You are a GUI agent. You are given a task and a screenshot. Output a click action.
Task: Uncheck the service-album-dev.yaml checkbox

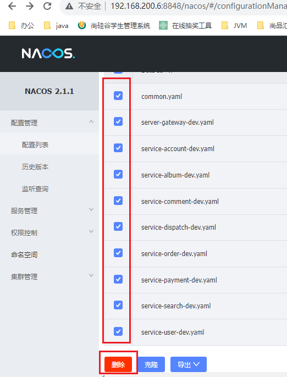(118, 174)
